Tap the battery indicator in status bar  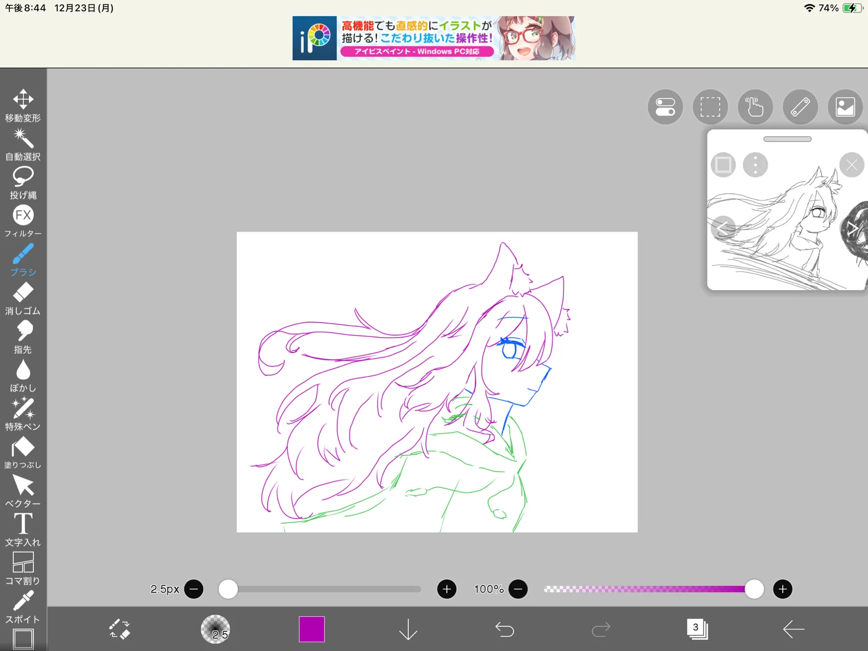tap(853, 8)
